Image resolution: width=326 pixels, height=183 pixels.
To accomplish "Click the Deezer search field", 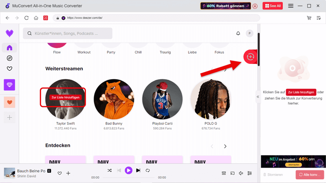I will click(68, 33).
